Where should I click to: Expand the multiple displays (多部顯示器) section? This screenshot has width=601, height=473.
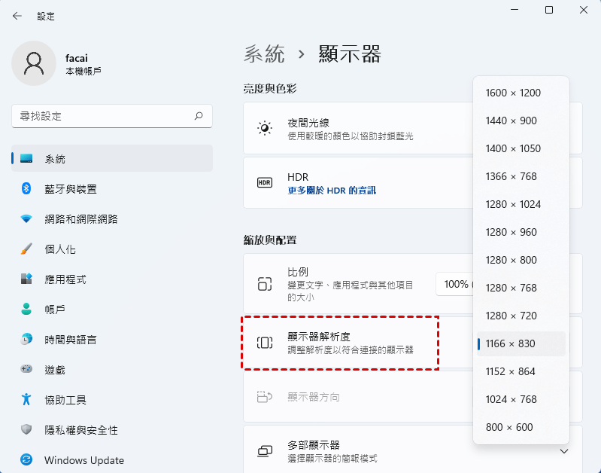(564, 451)
